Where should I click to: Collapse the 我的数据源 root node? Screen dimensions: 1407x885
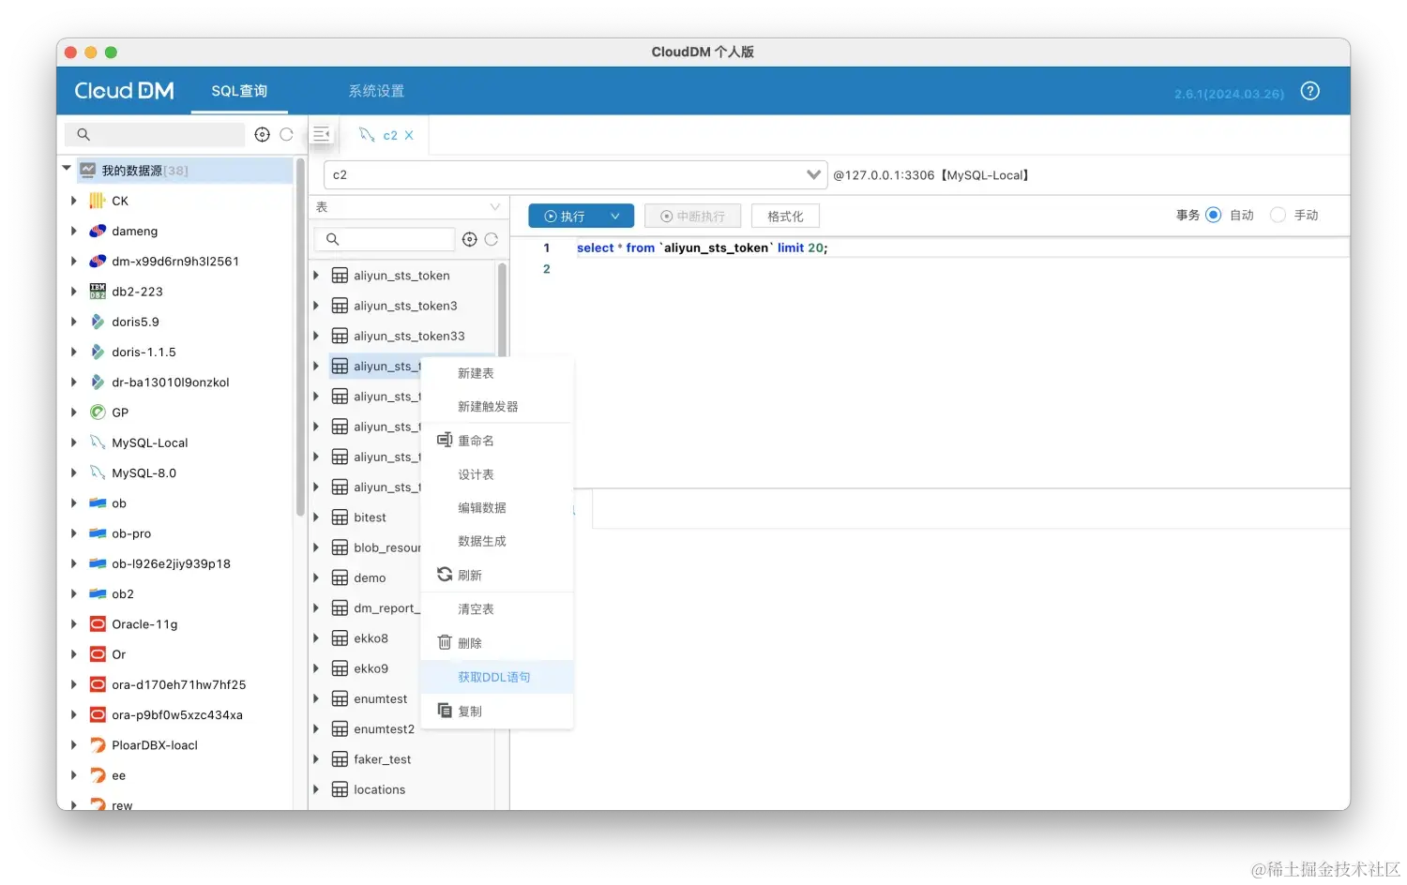67,169
